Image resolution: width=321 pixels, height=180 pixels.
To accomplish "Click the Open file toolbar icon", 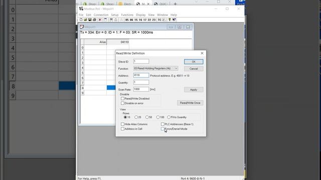I will pos(85,20).
